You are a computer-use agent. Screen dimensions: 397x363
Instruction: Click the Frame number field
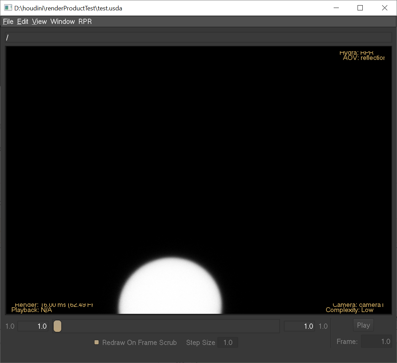(x=377, y=341)
